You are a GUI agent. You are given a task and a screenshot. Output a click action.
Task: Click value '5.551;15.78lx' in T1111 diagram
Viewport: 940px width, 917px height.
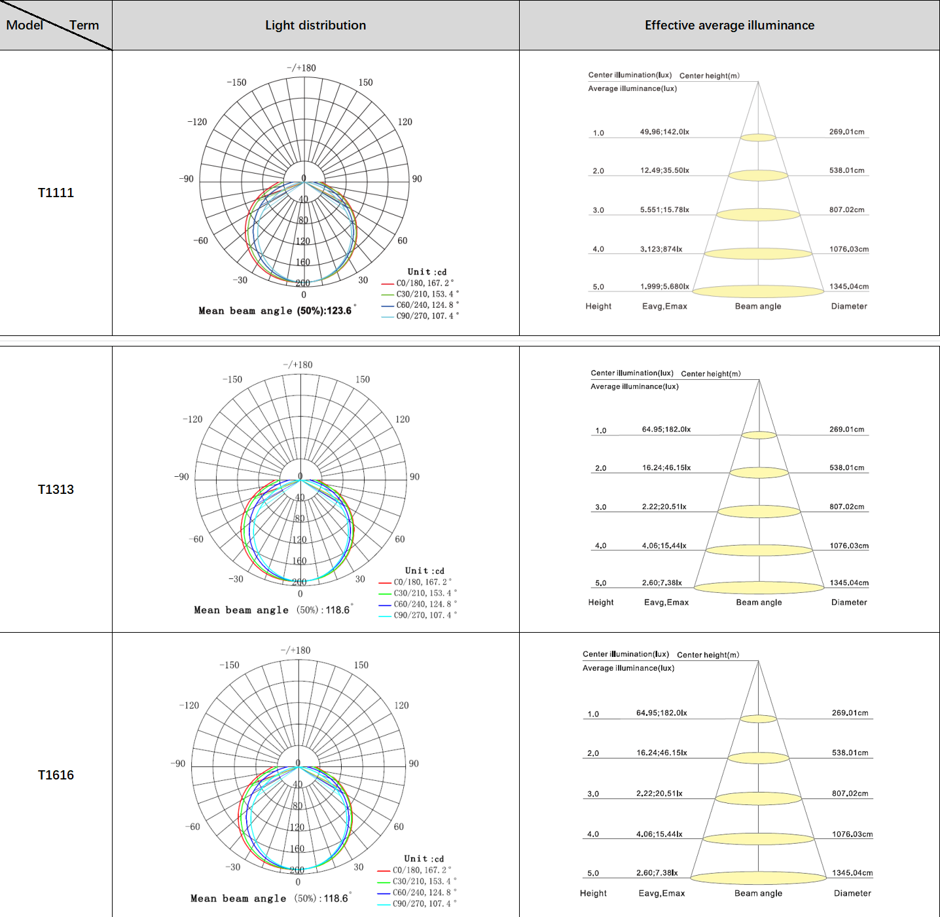664,210
